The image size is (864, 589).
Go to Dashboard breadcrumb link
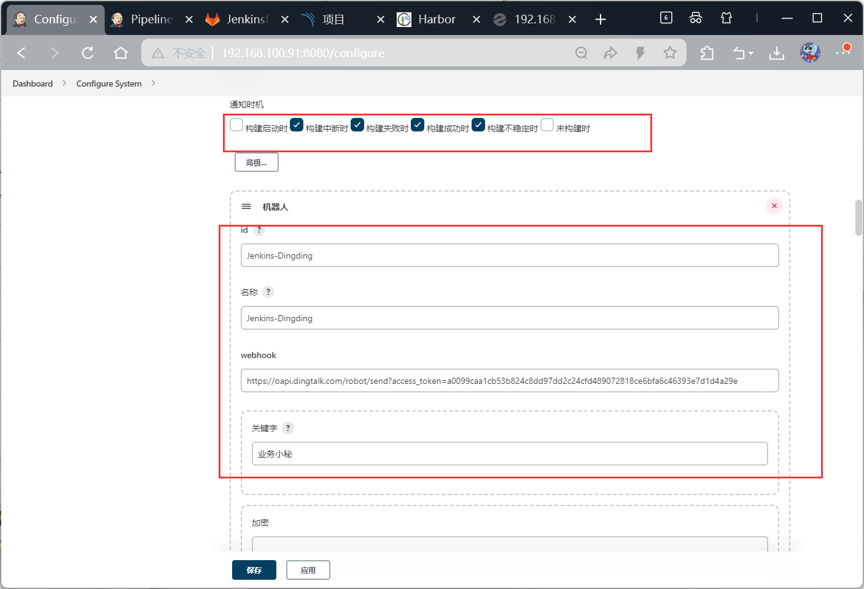pos(33,84)
